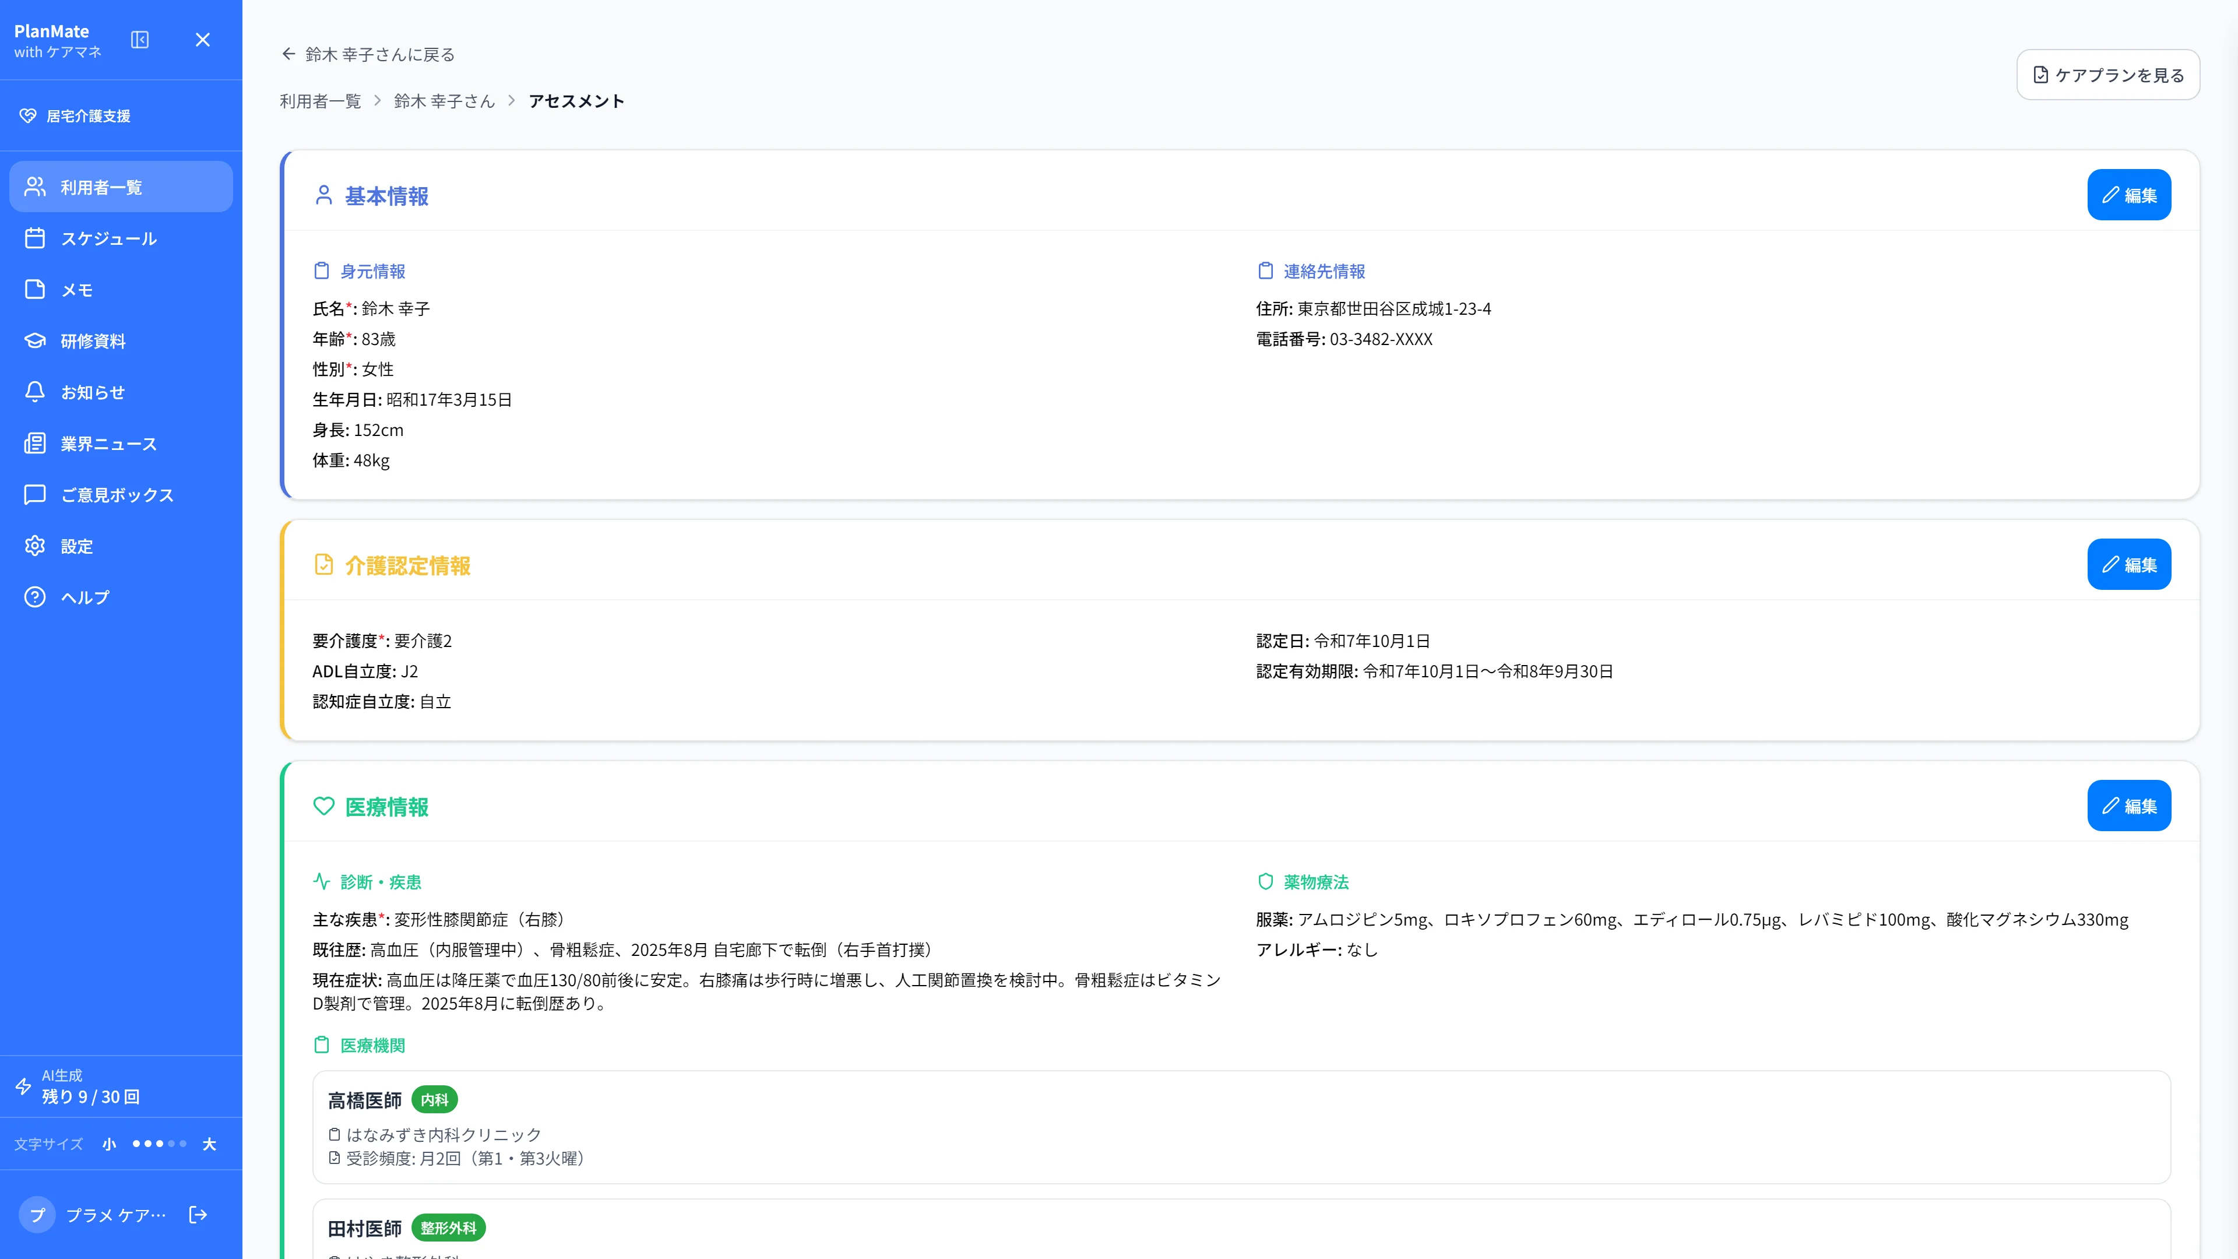
Task: Adjust the 文字サイズ dot slider
Action: click(159, 1144)
